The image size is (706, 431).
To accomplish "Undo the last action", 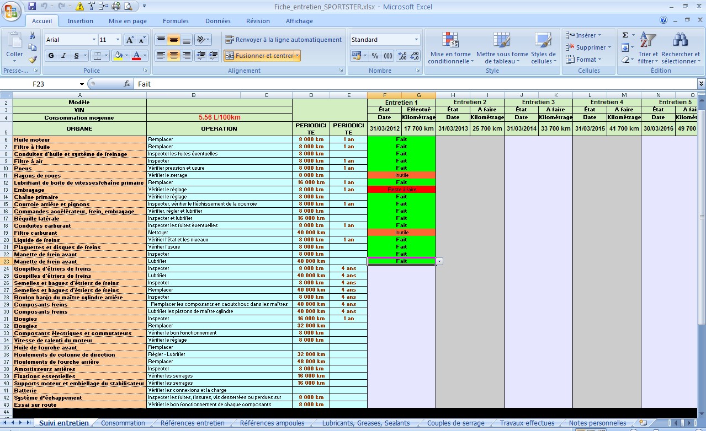I will [44, 7].
